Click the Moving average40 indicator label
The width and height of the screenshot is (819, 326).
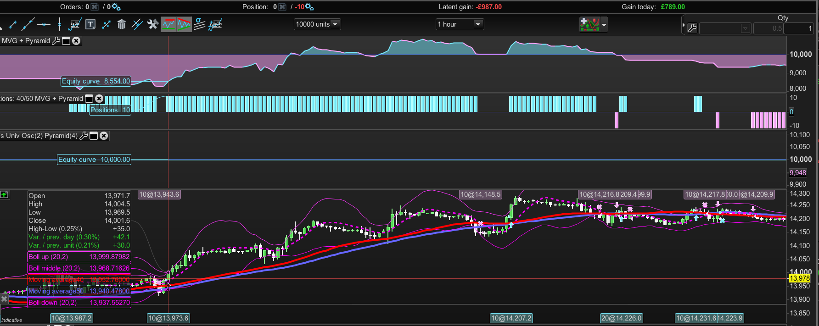[79, 280]
